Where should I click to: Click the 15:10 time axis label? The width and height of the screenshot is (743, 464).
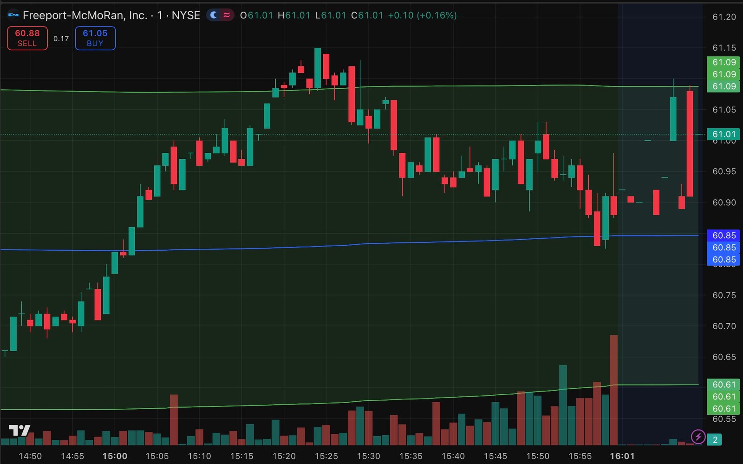(199, 456)
